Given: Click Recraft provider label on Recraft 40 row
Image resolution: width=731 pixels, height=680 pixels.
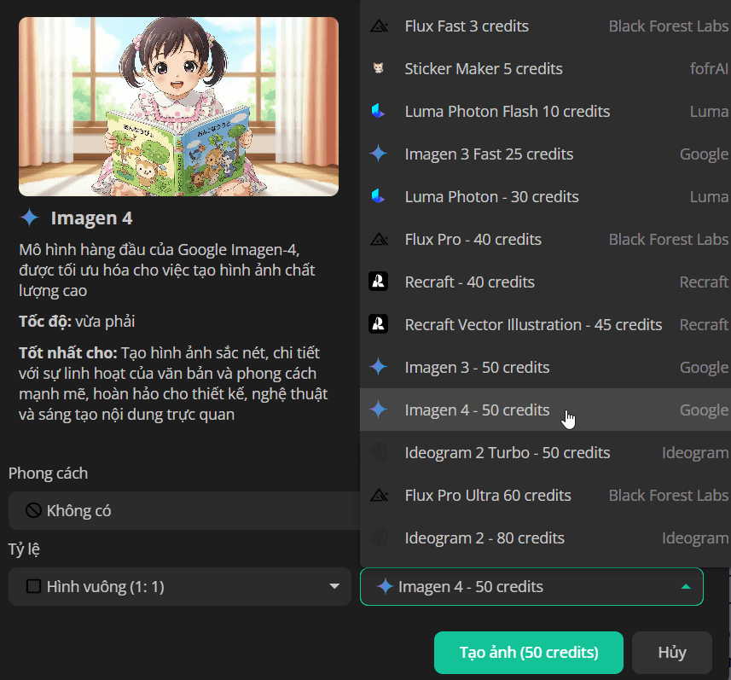Looking at the screenshot, I should point(704,282).
